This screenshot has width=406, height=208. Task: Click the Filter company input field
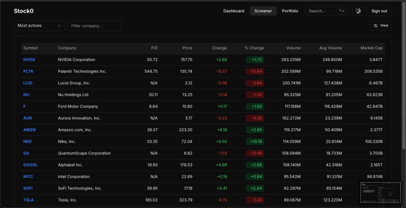[x=94, y=26]
